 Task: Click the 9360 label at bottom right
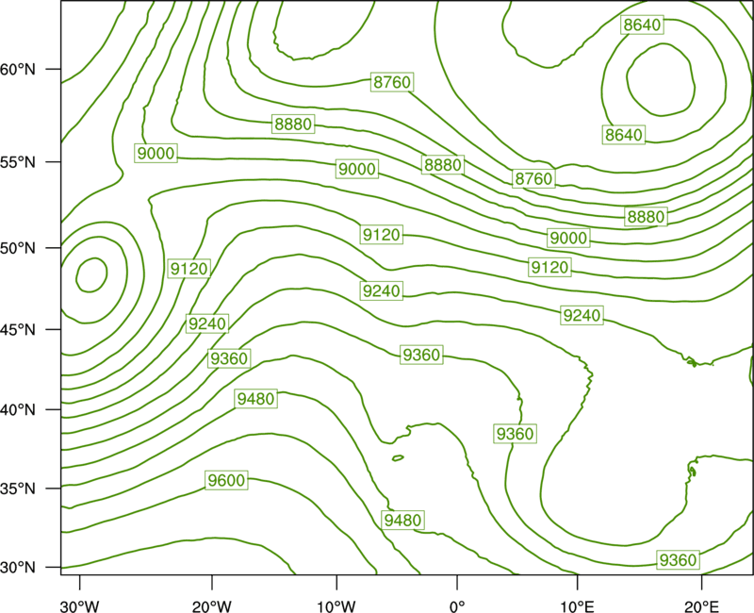pyautogui.click(x=678, y=560)
